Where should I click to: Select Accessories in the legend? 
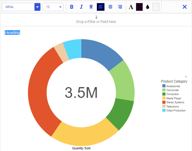point(173,86)
